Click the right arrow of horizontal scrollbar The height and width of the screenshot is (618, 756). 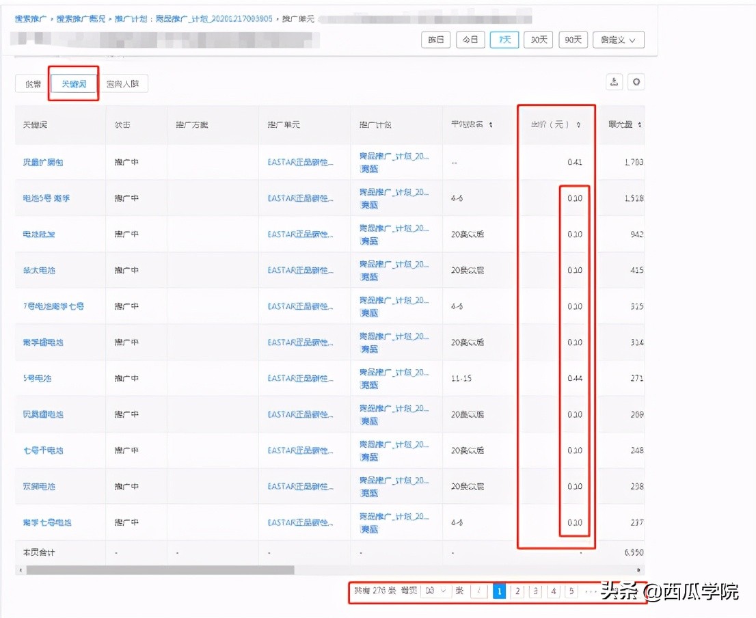639,570
